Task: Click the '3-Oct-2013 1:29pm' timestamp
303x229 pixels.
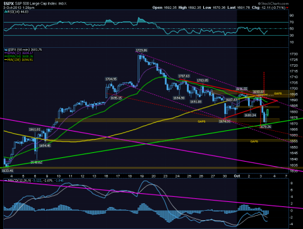Action: pos(19,8)
